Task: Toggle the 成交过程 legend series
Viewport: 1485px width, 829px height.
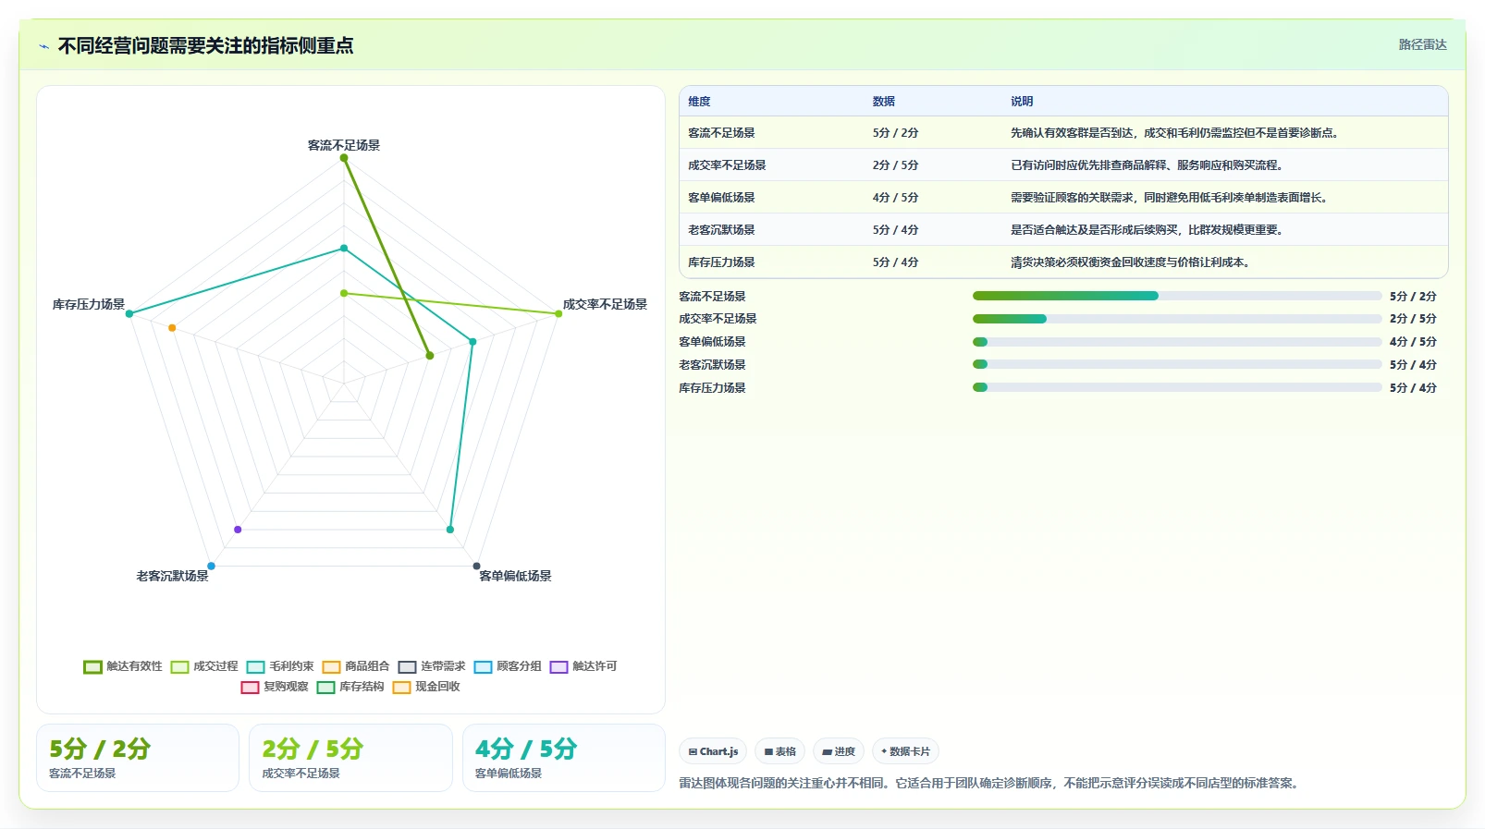Action: 203,666
